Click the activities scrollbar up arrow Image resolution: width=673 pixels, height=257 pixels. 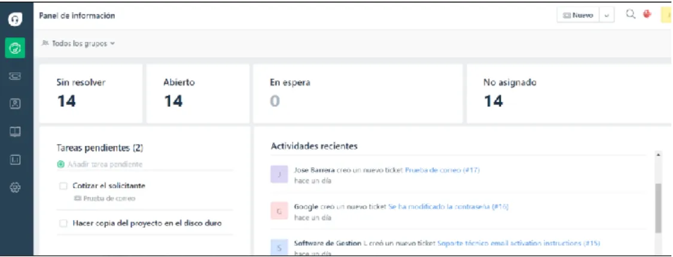coord(659,155)
